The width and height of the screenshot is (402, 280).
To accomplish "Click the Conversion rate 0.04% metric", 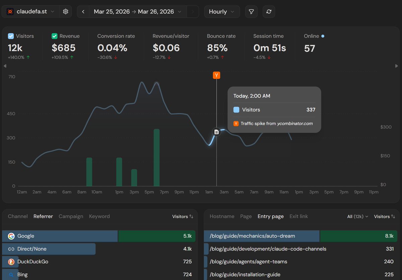I will [116, 46].
